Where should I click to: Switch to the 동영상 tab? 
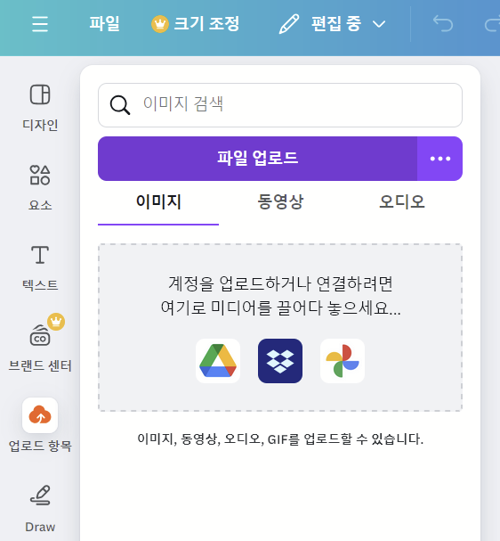[x=280, y=201]
